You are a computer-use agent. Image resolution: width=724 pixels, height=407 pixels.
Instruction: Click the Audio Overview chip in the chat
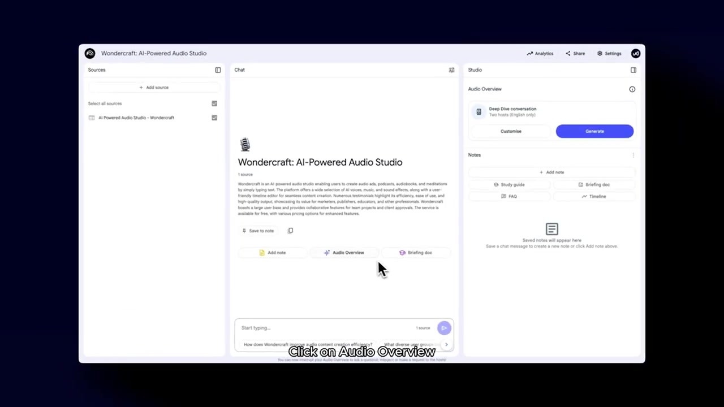[x=344, y=253]
